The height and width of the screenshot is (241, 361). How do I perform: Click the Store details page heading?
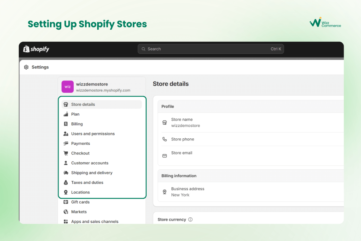(171, 84)
